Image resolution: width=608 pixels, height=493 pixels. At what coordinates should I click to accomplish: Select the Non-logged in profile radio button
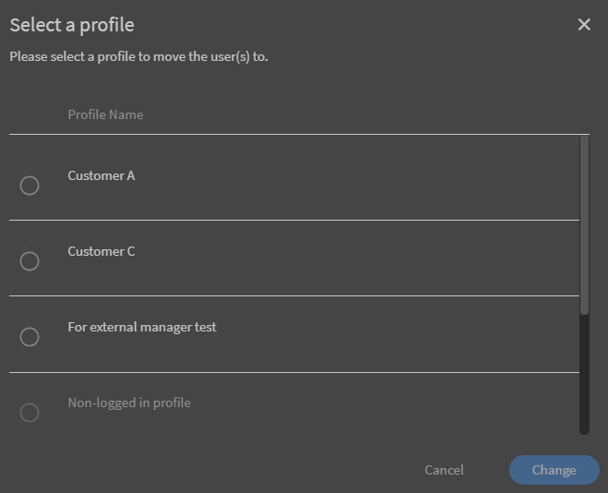(x=30, y=413)
